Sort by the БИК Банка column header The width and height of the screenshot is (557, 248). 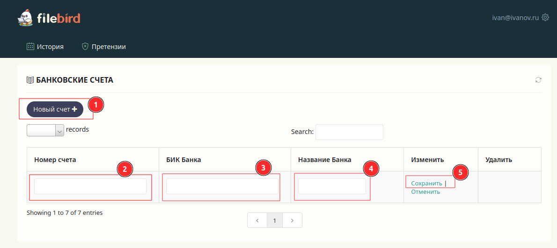(183, 160)
